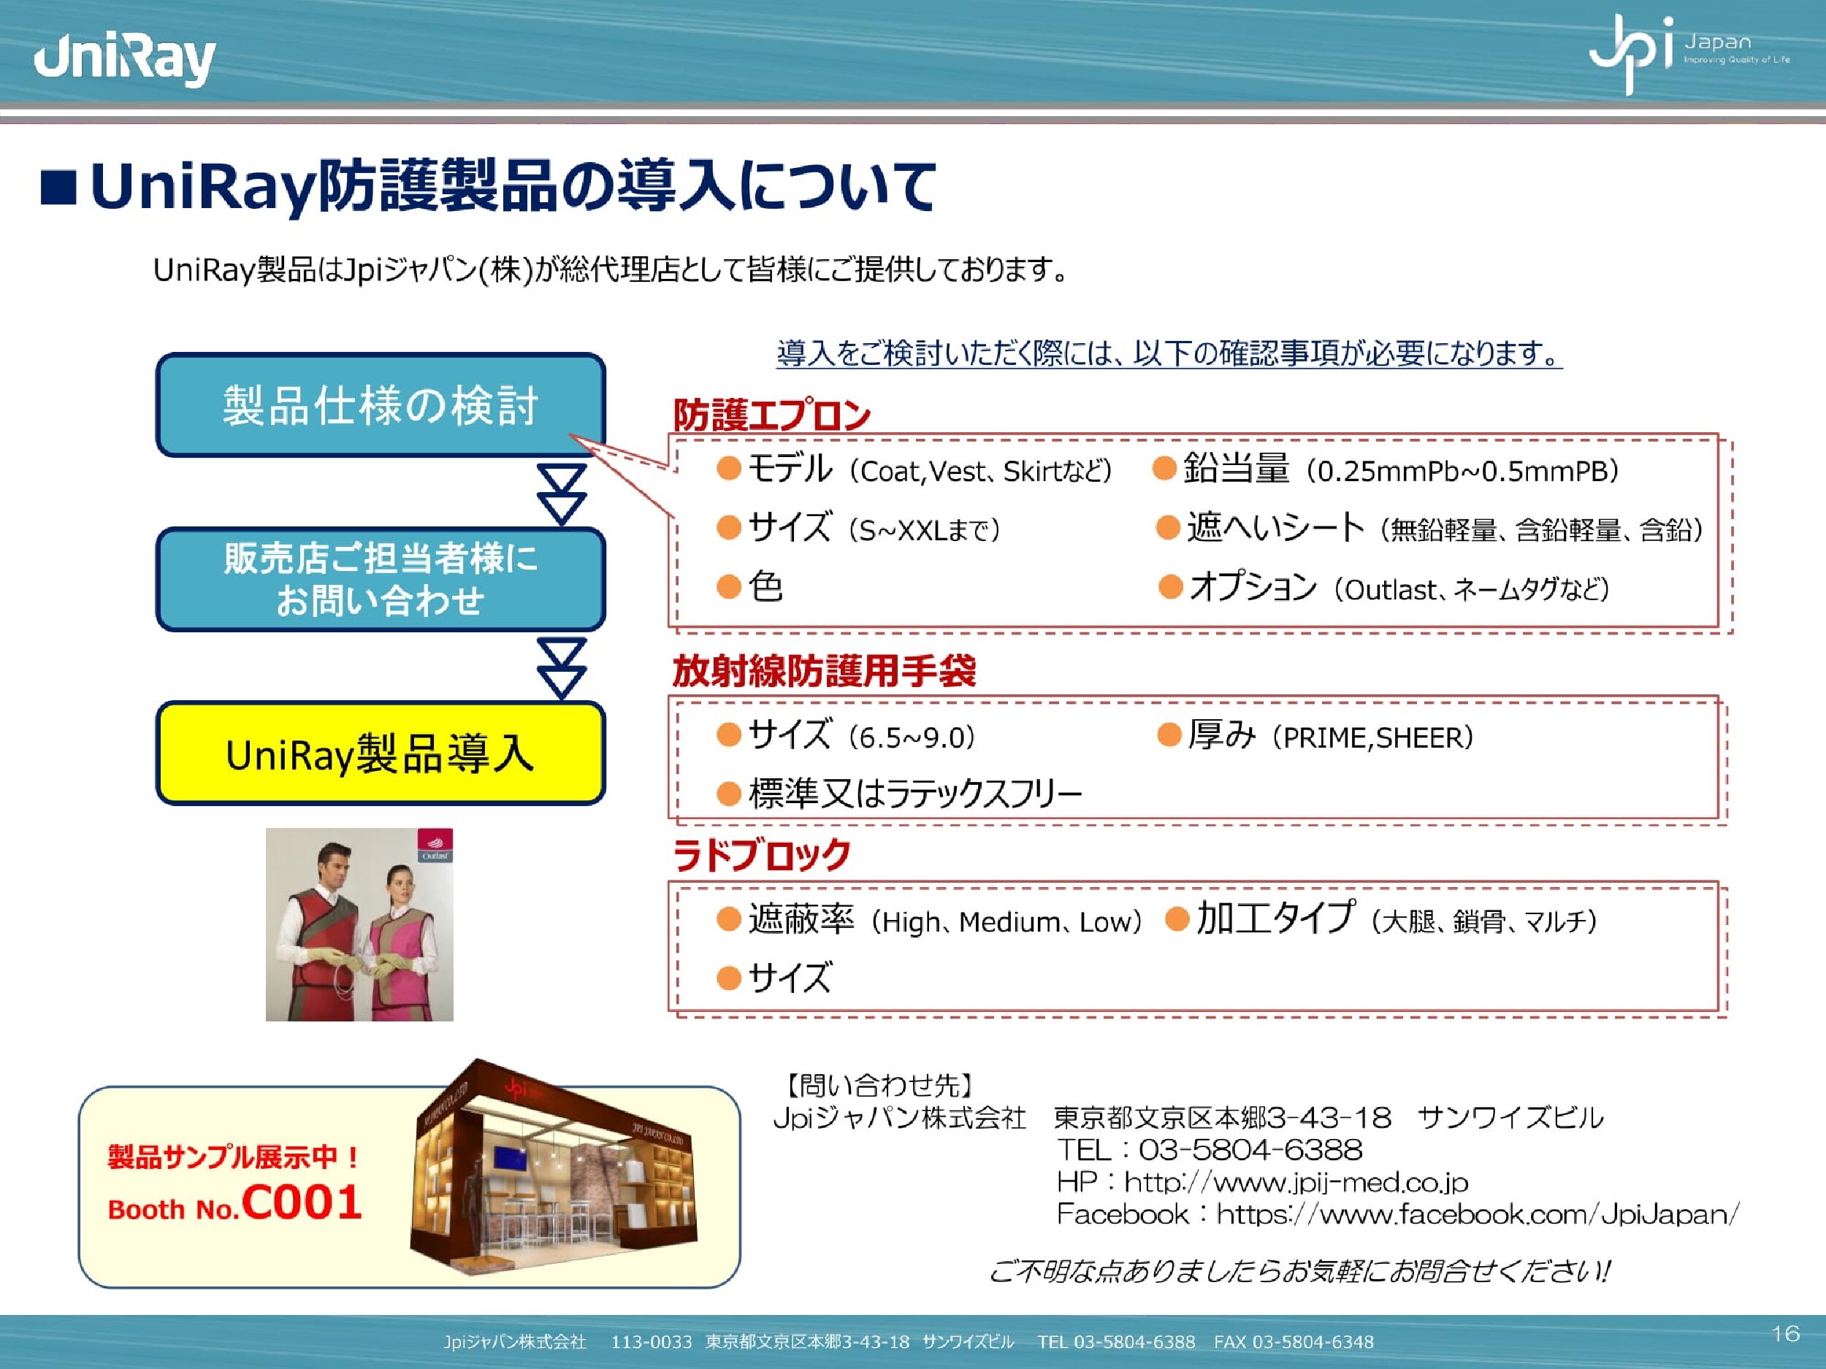Click the page number 16
The height and width of the screenshot is (1369, 1826).
1786,1332
